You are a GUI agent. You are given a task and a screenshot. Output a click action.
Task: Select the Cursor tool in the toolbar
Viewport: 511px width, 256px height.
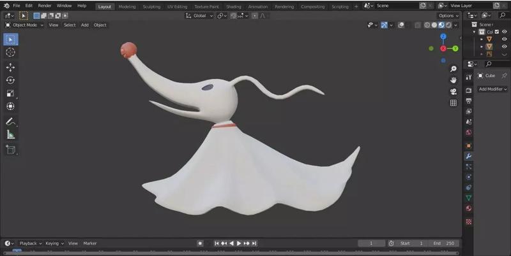pos(10,52)
